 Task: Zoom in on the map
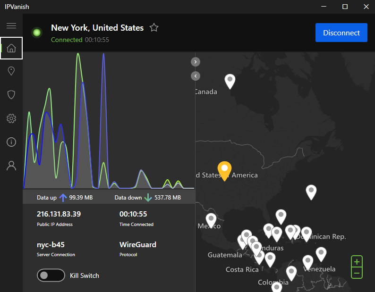[x=357, y=261]
